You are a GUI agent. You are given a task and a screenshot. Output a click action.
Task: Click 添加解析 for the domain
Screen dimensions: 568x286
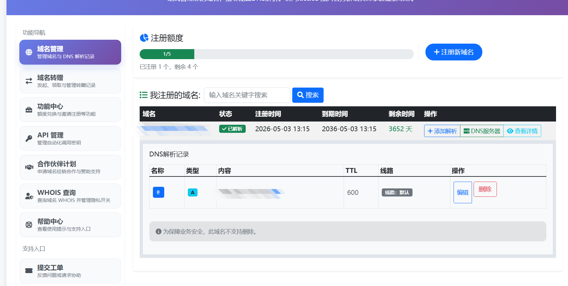pos(442,131)
